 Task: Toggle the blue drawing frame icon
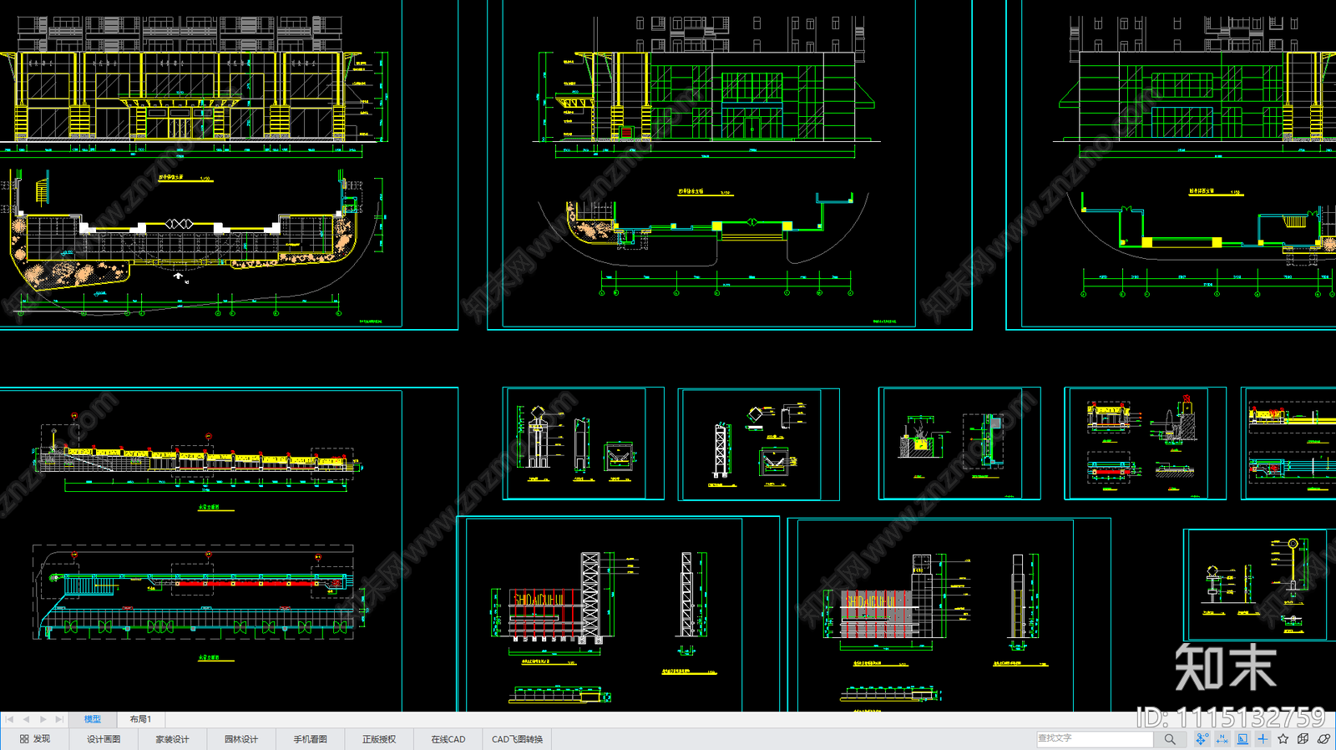point(1242,739)
